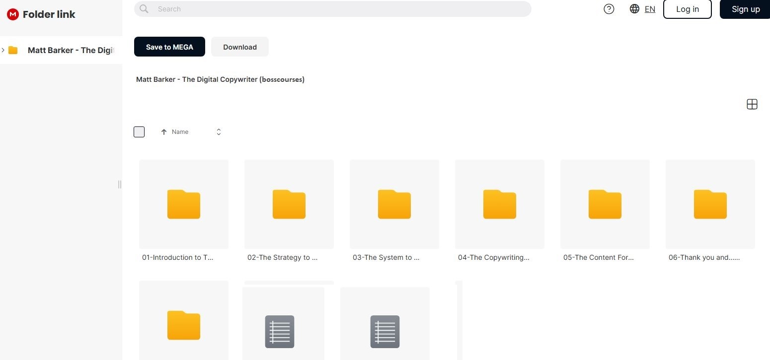The width and height of the screenshot is (770, 360).
Task: Select Matt Barker folder in sidebar
Action: 70,50
